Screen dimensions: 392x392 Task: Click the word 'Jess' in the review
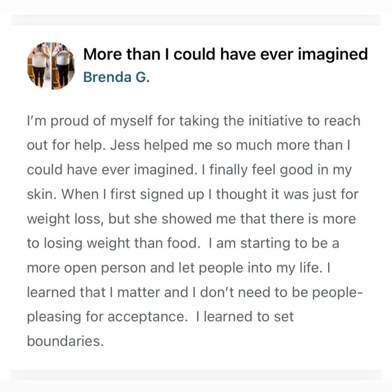(124, 146)
